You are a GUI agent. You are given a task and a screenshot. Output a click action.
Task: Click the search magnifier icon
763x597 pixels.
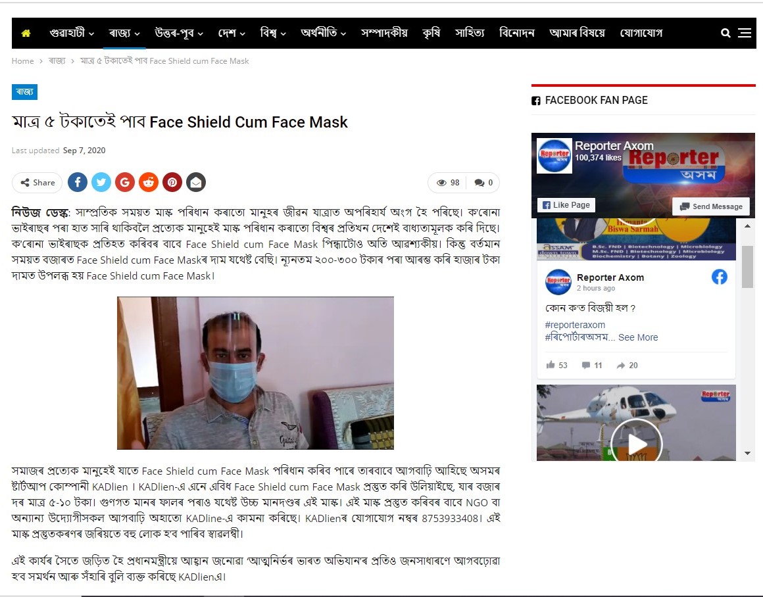coord(725,33)
